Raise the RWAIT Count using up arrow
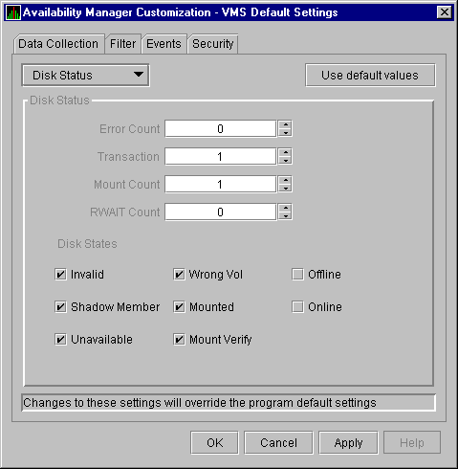The width and height of the screenshot is (458, 469). (285, 208)
